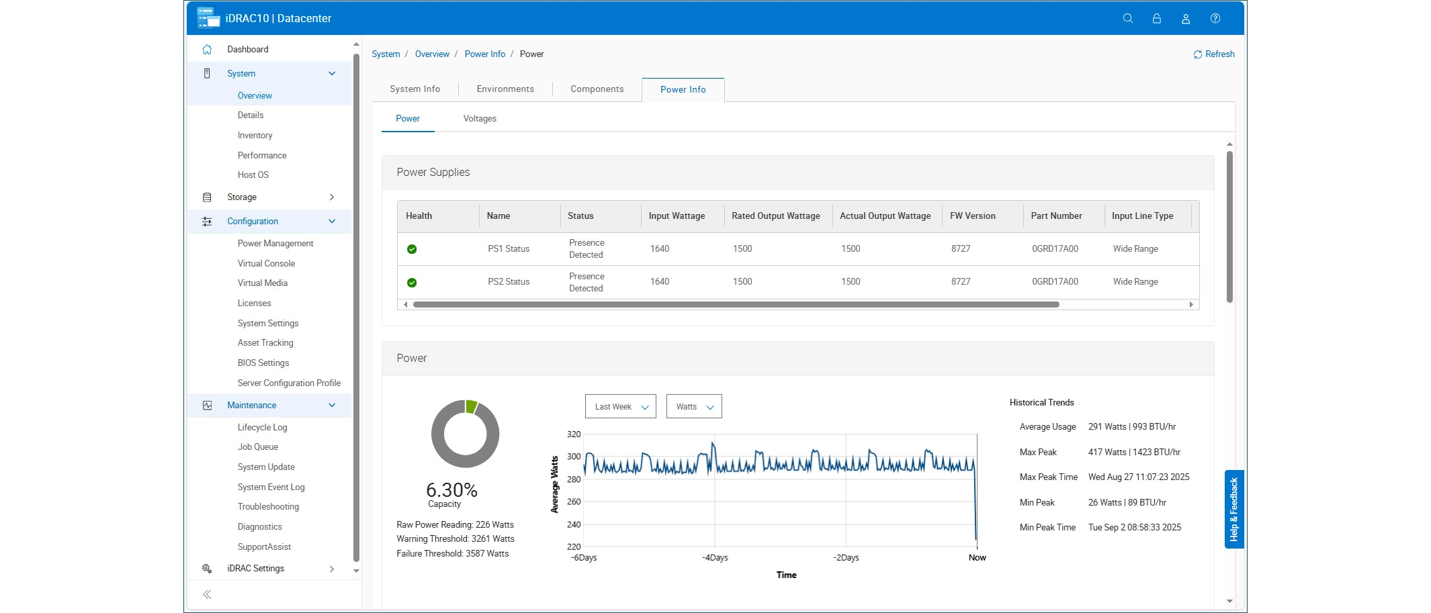Open the help question mark icon
The width and height of the screenshot is (1431, 613).
(x=1215, y=19)
